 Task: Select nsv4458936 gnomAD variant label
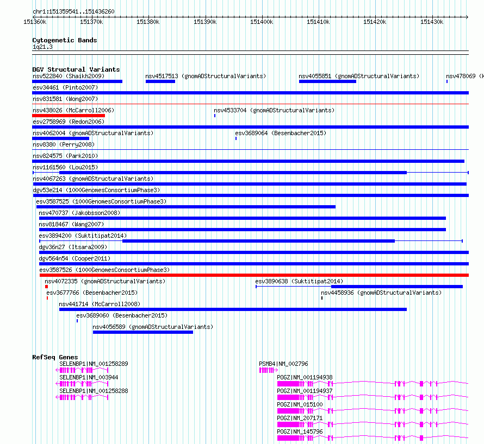381,293
